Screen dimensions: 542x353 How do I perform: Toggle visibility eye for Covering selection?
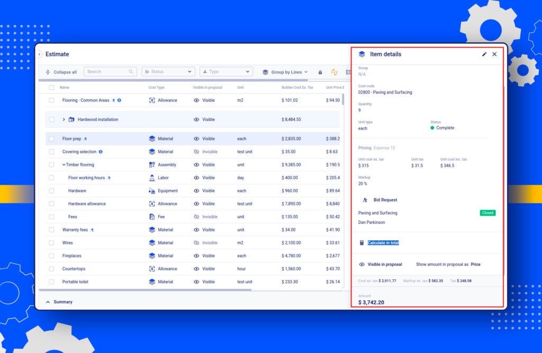point(196,152)
